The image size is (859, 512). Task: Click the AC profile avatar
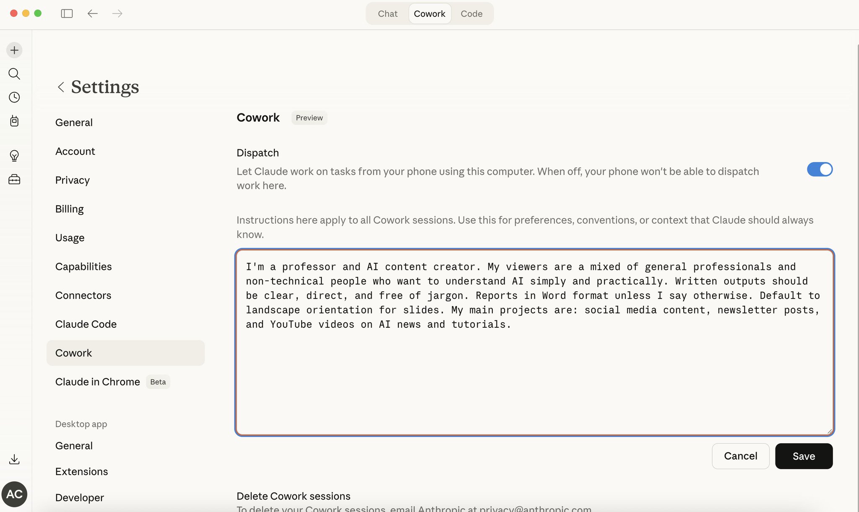point(15,494)
